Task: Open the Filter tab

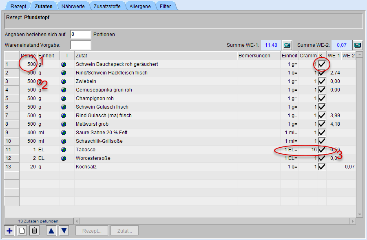Action: pos(165,6)
